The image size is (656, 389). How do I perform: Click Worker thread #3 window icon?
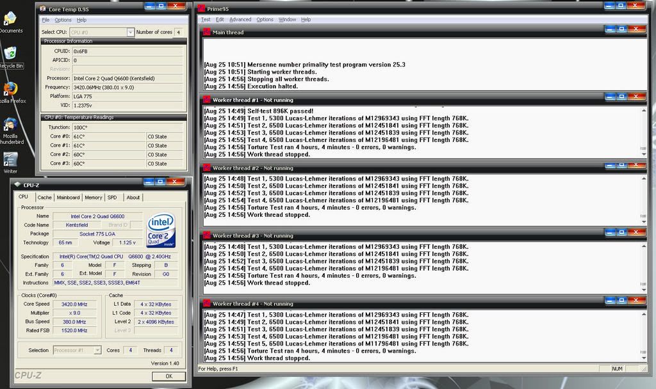coord(207,235)
